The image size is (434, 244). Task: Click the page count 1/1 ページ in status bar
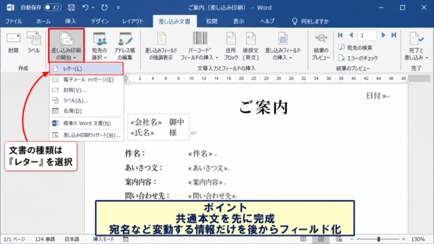click(x=14, y=239)
